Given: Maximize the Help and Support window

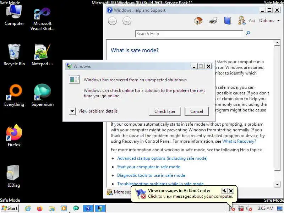Looking at the screenshot, I should 269,10.
